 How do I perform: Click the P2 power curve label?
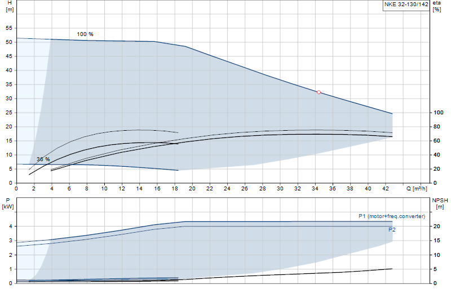tap(392, 230)
